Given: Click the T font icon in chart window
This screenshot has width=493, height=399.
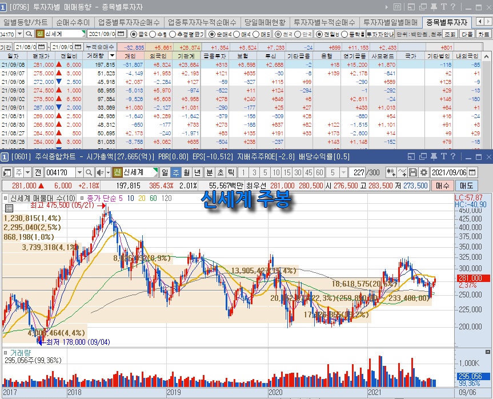Looking at the screenshot, I should point(444,156).
